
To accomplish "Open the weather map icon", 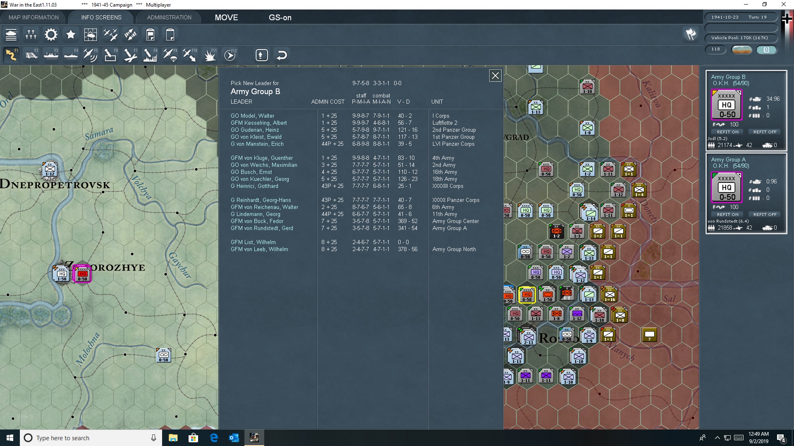I will click(90, 35).
